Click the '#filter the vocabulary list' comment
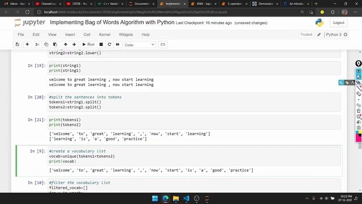Screen dimensions: 362x204 (x=80, y=182)
